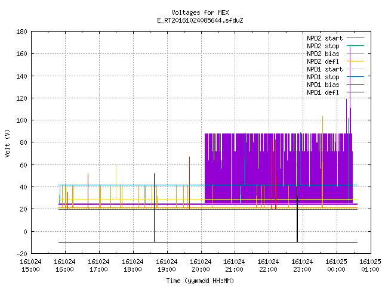
Task: Select the filename 'E_RT20161024085644.sfduZ' subtitle
Action: pos(200,20)
